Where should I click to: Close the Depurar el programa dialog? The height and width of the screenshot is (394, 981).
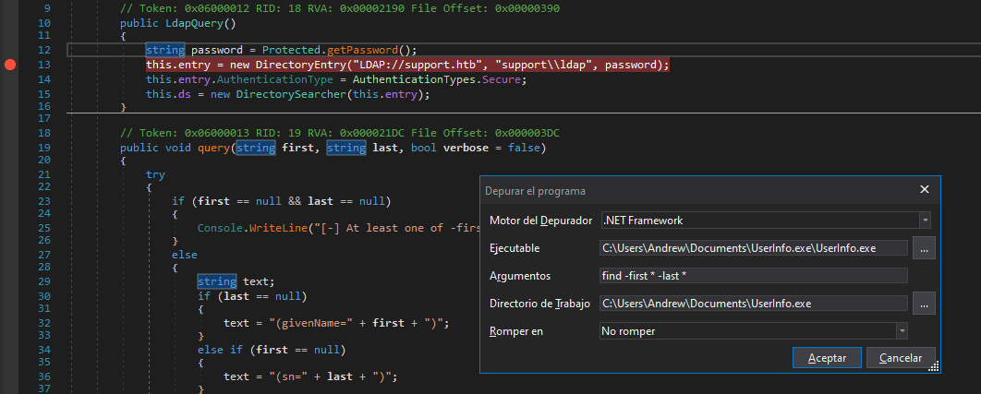pyautogui.click(x=924, y=190)
